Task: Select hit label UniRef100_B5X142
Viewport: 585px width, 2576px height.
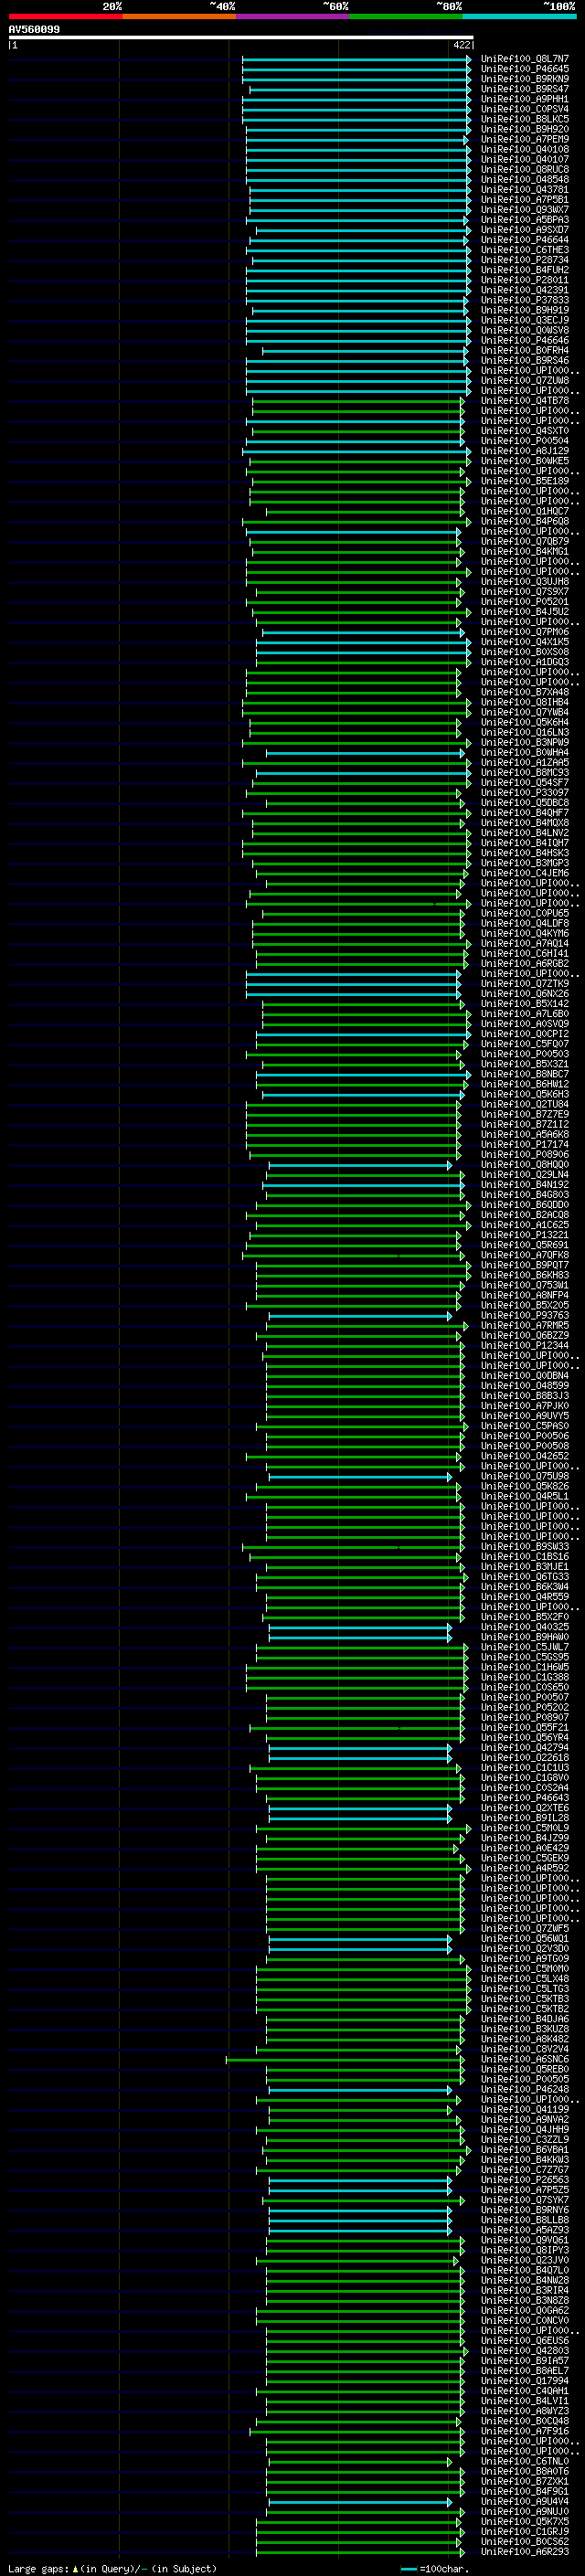Action: pyautogui.click(x=525, y=1004)
